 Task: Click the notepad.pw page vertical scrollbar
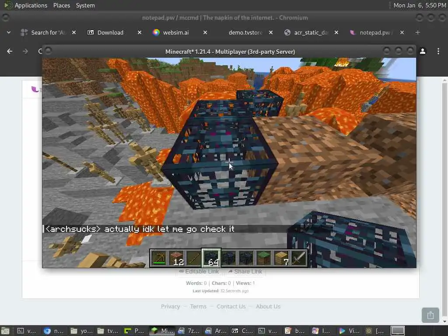[444, 200]
